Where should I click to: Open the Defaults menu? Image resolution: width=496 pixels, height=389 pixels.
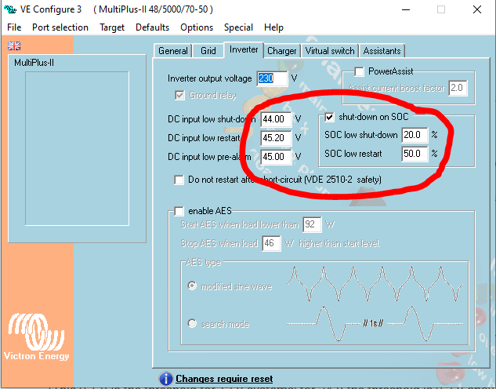coord(152,27)
